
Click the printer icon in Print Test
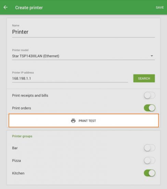coord(73,121)
